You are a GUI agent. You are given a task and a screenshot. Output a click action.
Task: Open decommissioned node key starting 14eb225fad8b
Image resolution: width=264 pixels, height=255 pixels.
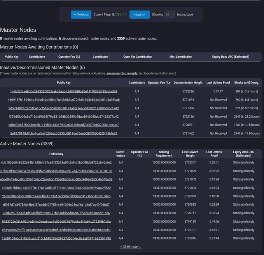[64, 92]
